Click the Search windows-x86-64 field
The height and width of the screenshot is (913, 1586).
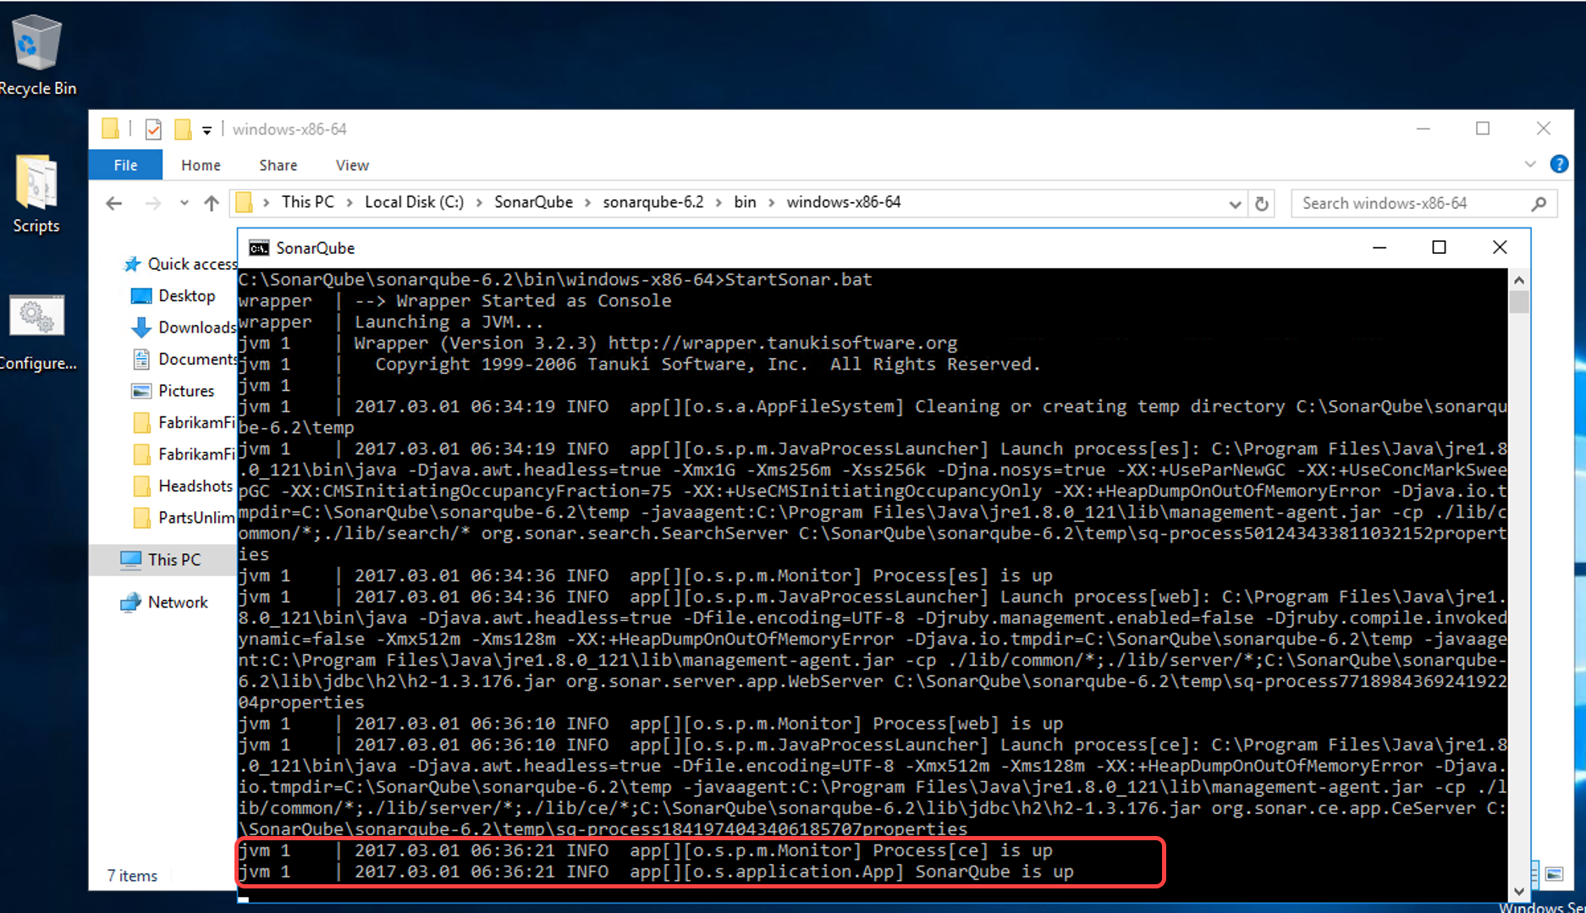click(1424, 203)
